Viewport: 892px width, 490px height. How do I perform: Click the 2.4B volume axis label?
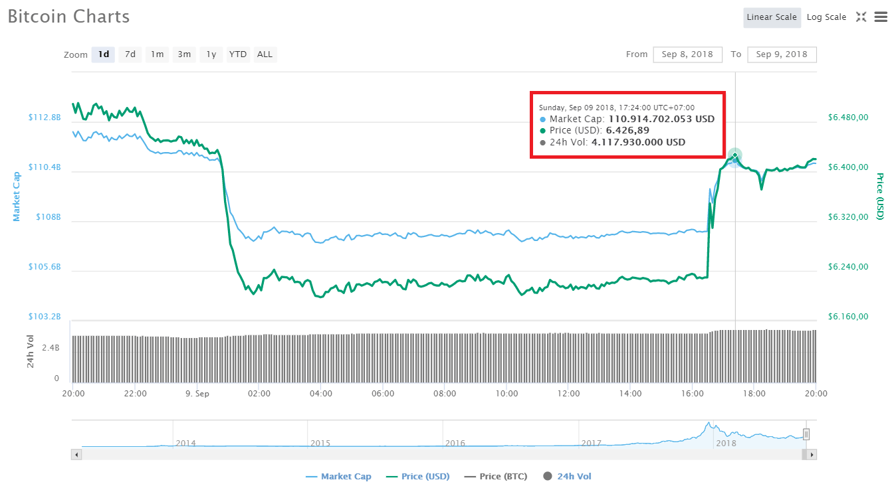pos(52,348)
